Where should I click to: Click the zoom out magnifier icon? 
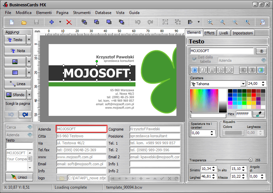[x=235, y=22]
